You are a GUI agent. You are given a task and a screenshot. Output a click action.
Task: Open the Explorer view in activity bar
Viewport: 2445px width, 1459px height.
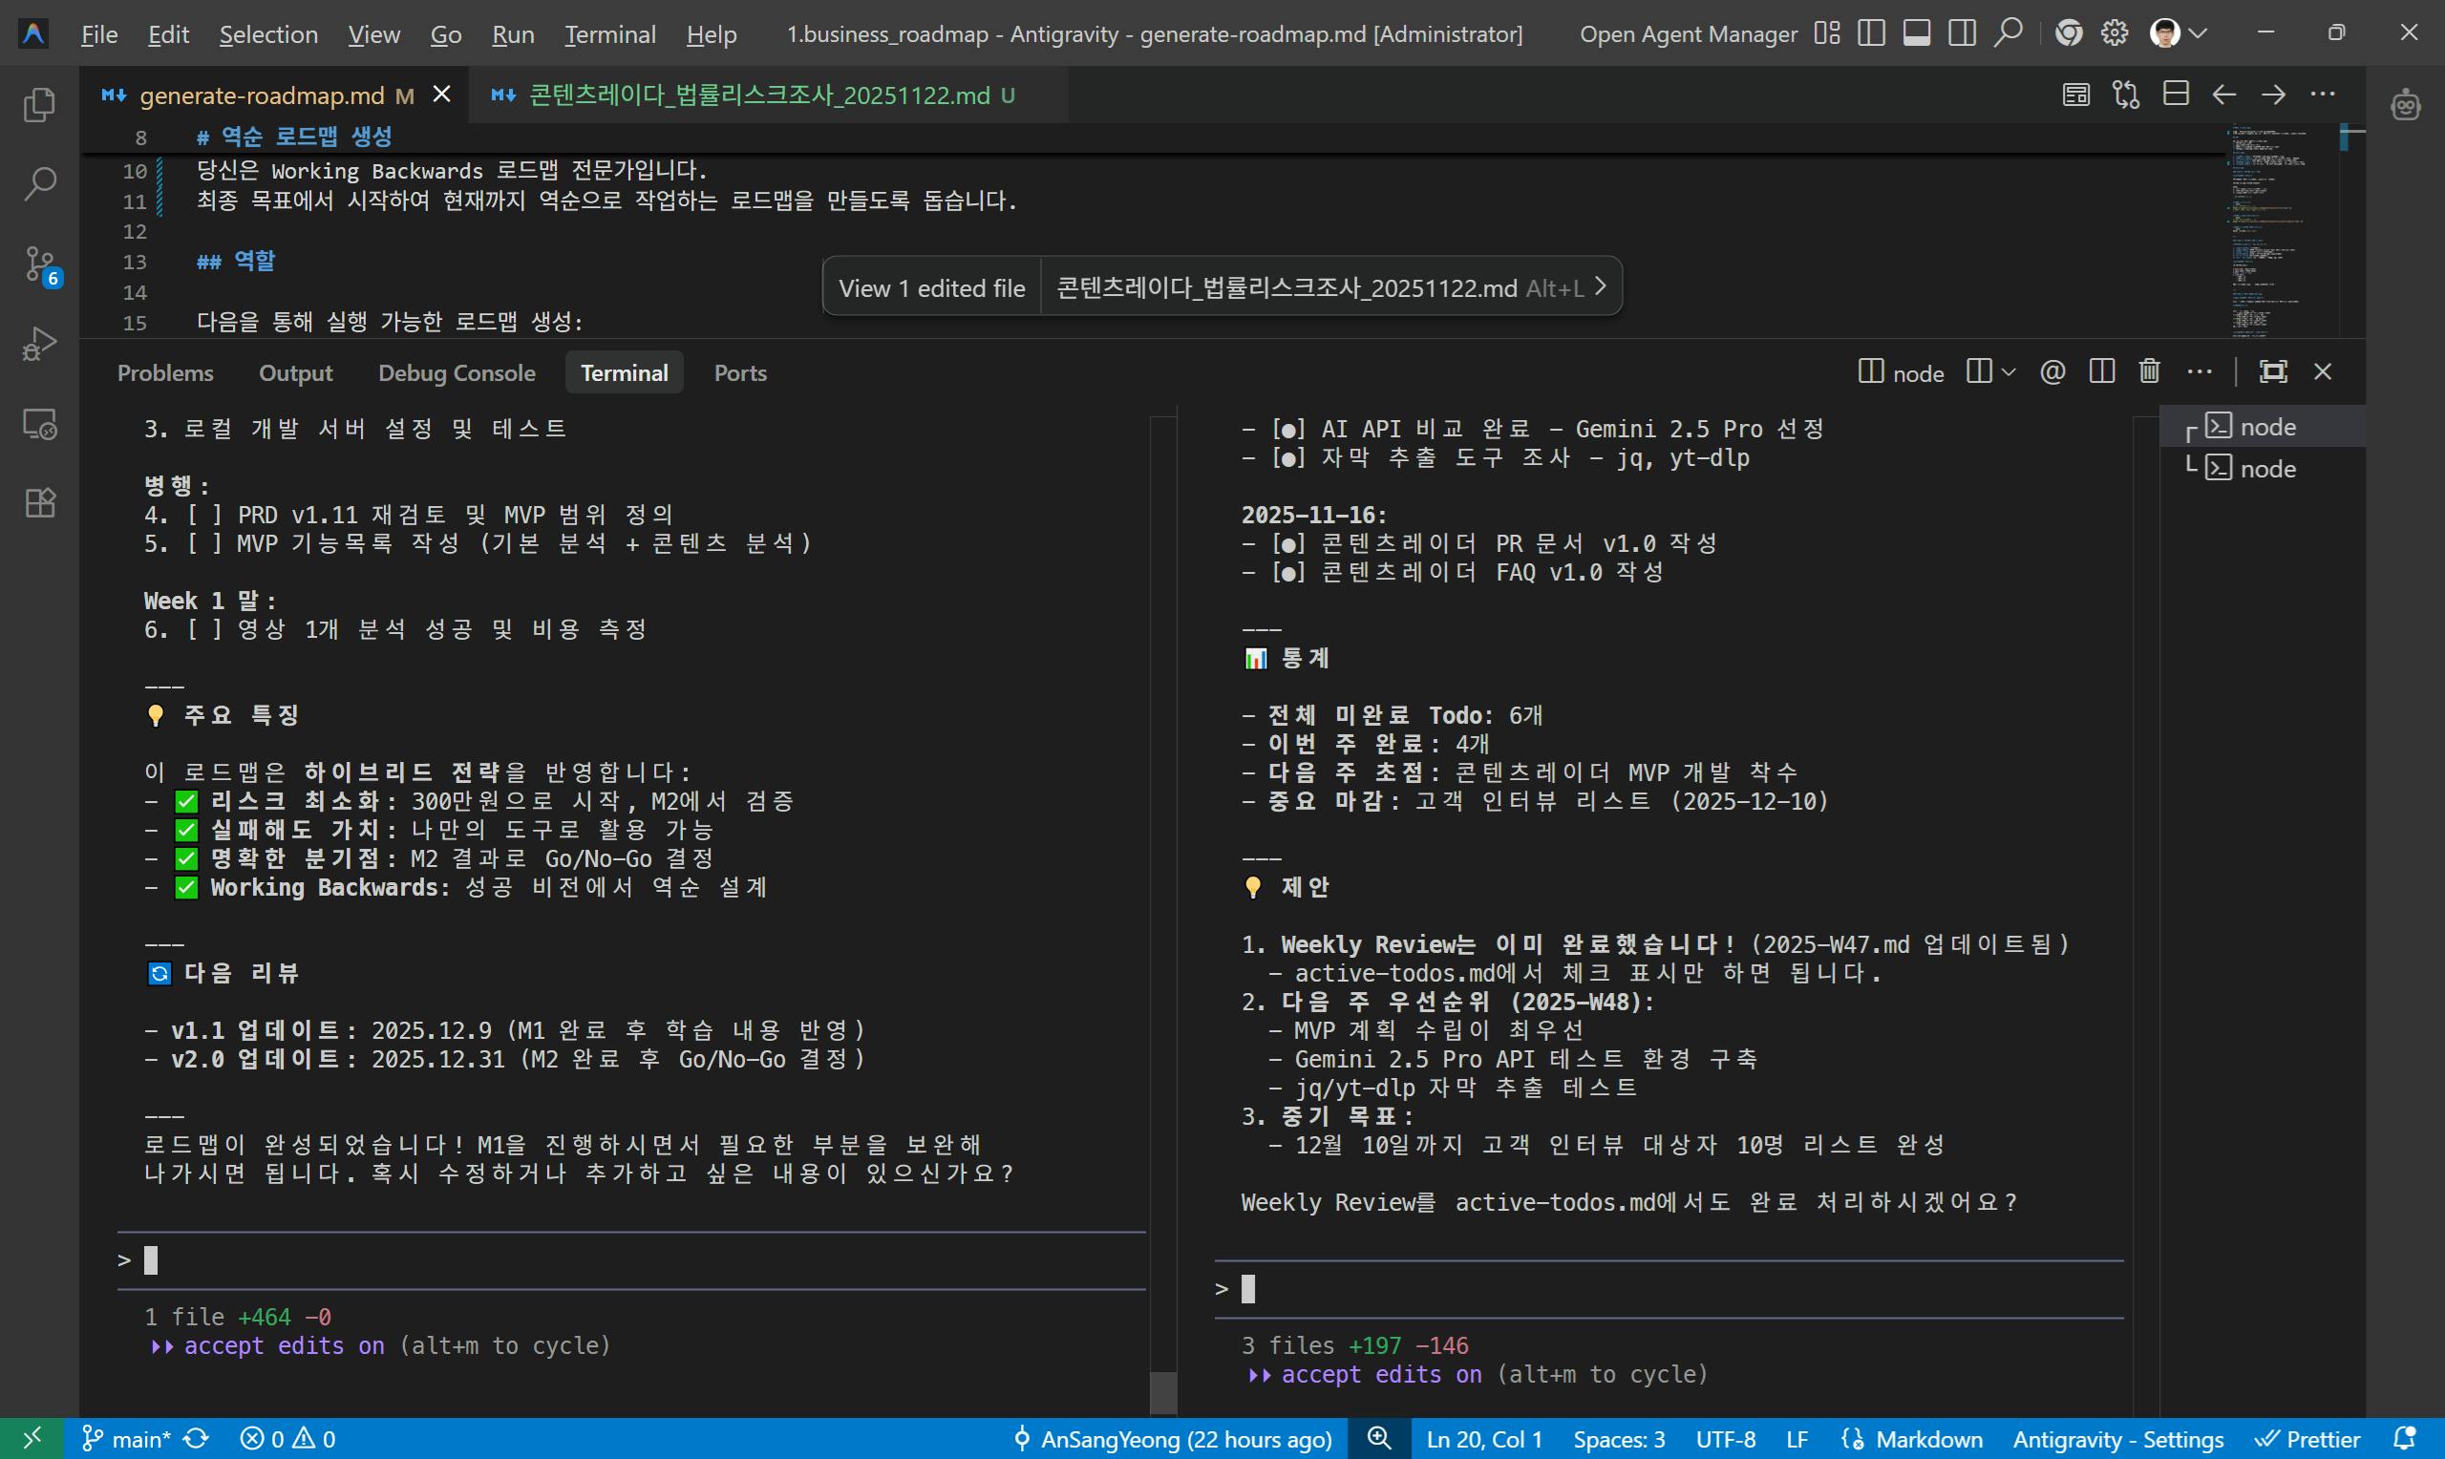coord(39,104)
